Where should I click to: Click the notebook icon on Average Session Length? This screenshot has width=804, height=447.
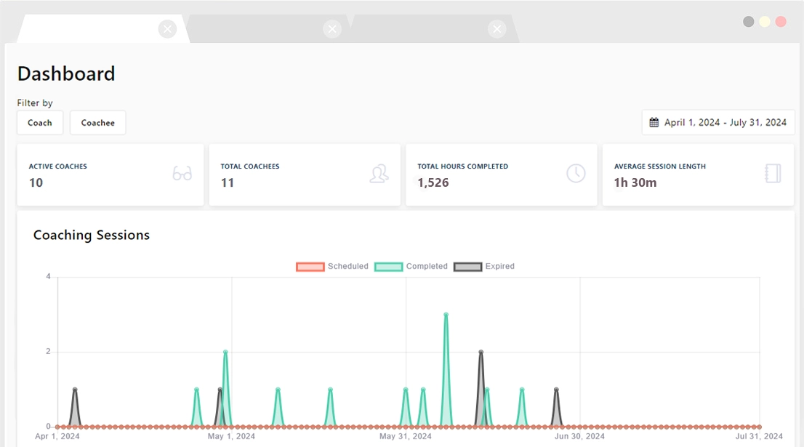point(773,174)
